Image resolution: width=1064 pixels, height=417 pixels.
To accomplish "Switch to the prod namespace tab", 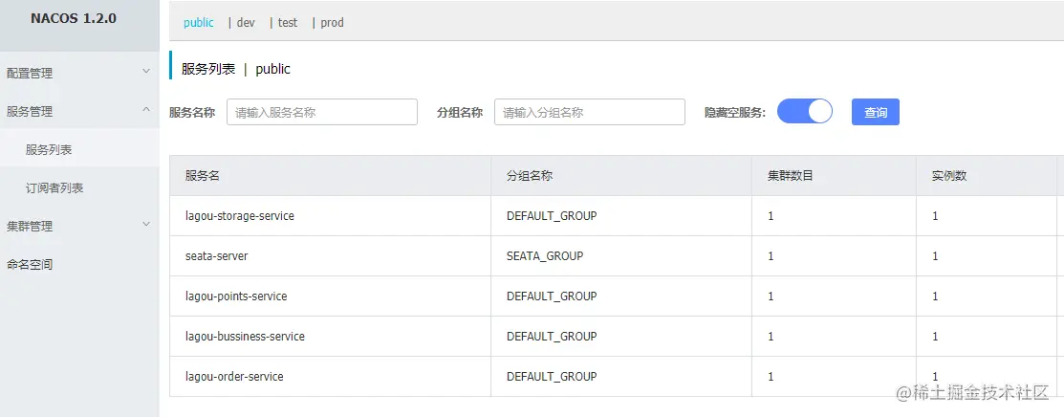I will [x=332, y=22].
